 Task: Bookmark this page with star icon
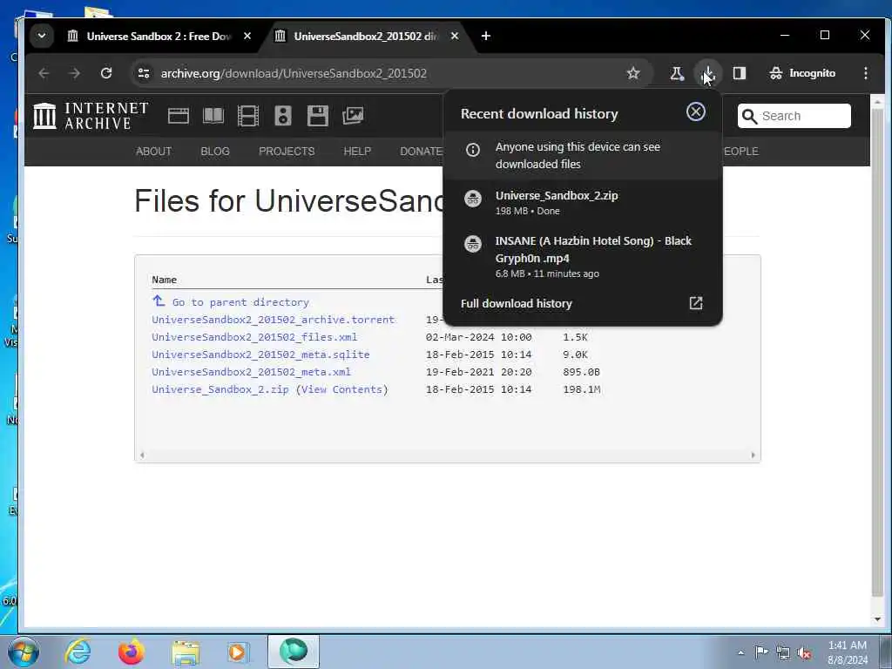point(633,73)
